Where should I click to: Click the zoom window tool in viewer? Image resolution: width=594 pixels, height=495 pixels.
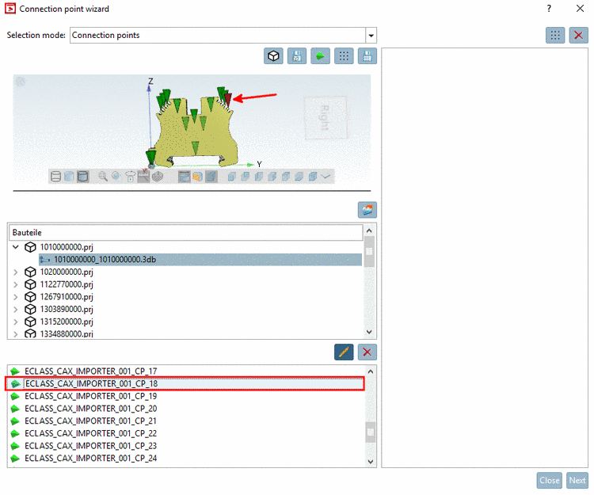point(116,177)
